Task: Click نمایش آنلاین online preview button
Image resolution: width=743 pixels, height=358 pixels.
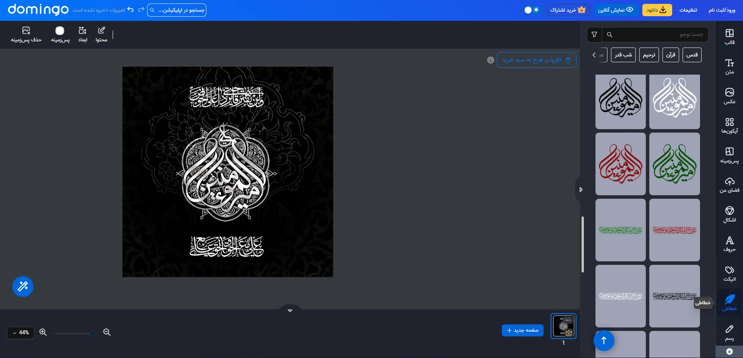Action: 615,10
